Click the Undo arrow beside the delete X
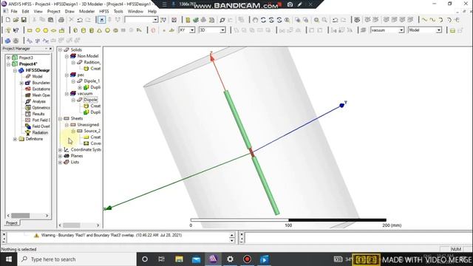473x266 pixels. (x=80, y=20)
